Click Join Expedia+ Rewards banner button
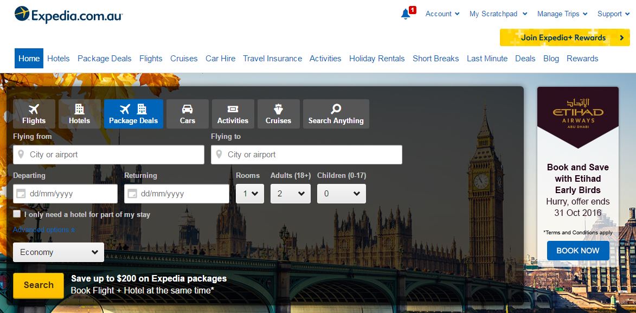The width and height of the screenshot is (636, 313). [x=564, y=38]
